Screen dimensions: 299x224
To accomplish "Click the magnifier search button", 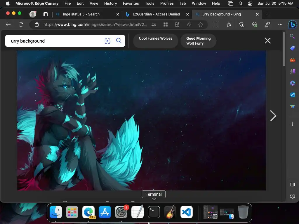I will 119,41.
